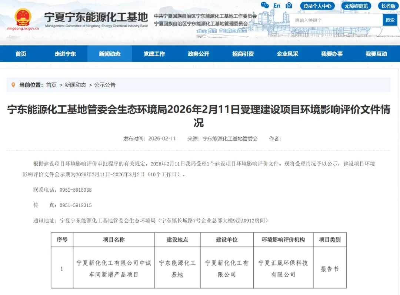Open 登录个人中心 login button

317,6
